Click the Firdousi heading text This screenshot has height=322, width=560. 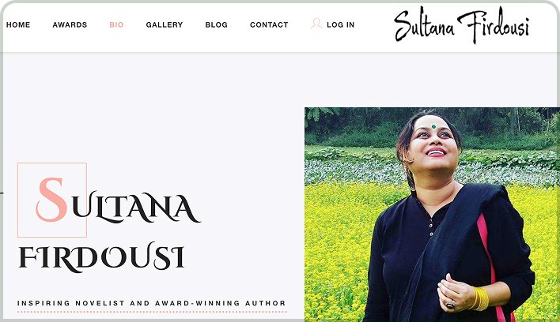(x=102, y=257)
